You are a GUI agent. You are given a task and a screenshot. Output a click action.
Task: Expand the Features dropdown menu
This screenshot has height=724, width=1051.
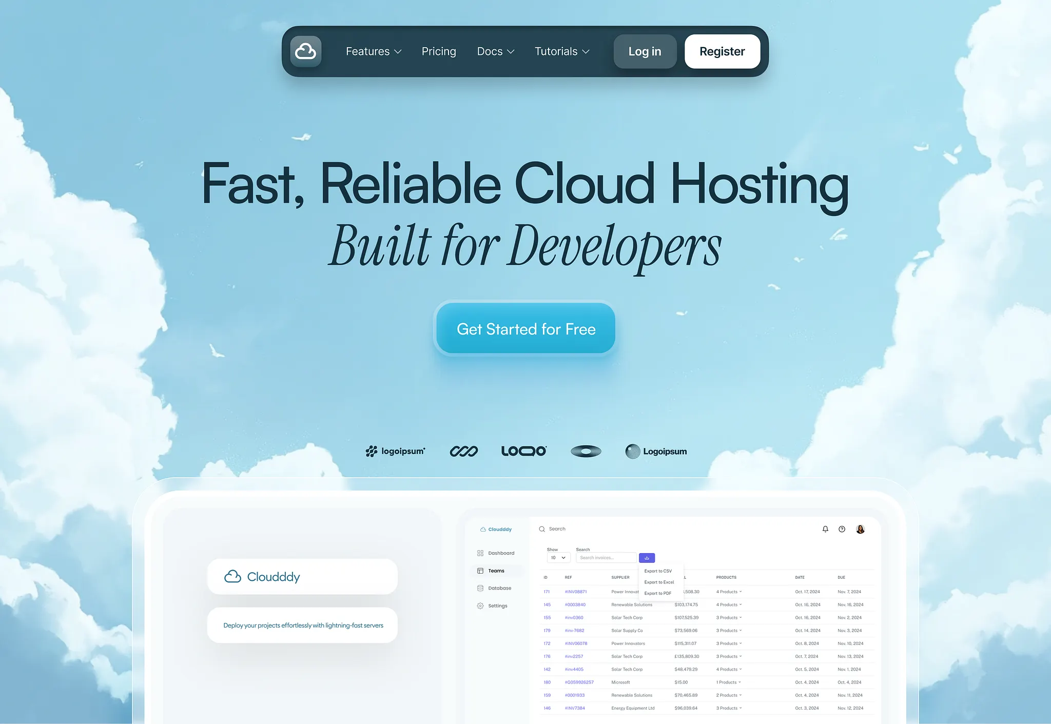pyautogui.click(x=374, y=51)
